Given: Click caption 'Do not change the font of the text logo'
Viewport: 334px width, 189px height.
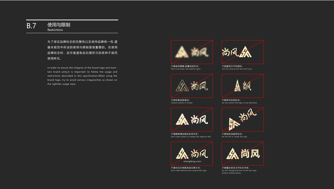Looking at the screenshot, I should (x=239, y=170).
